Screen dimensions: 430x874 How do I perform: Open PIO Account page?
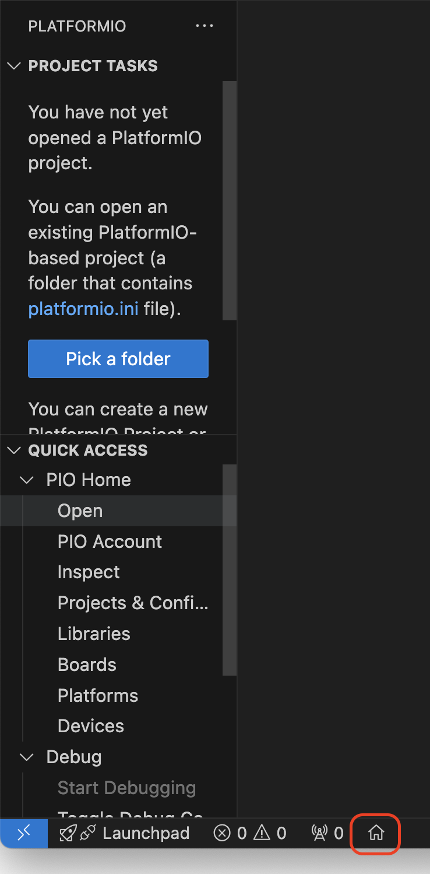pos(110,541)
